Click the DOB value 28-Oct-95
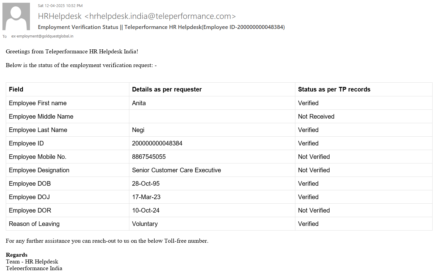439x272 pixels. click(x=146, y=184)
